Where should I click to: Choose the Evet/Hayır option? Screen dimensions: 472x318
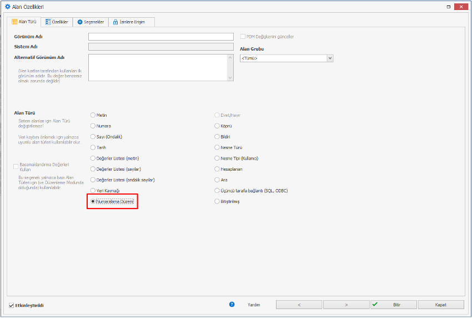coord(217,115)
